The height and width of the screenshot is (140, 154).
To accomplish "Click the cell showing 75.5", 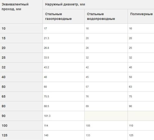I will 64,97.
